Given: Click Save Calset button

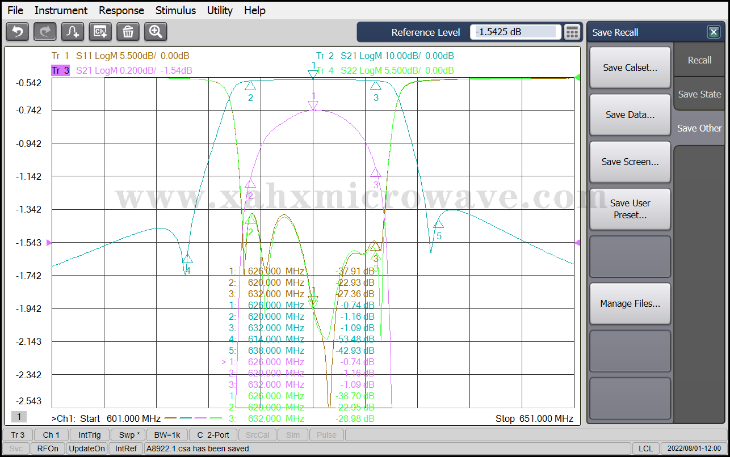Looking at the screenshot, I should click(630, 67).
